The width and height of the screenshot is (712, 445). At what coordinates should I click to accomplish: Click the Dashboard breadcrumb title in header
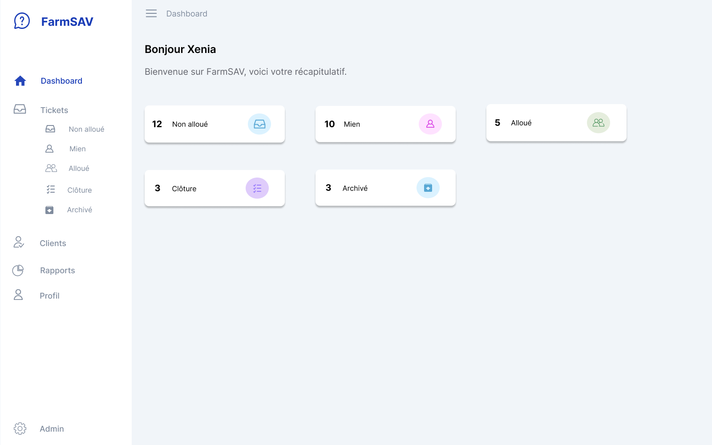point(187,14)
